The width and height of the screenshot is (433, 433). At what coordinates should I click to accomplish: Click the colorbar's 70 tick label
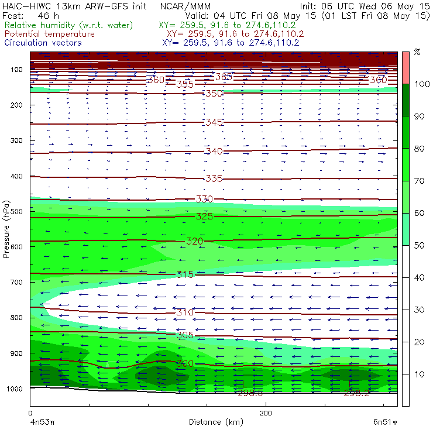click(419, 181)
